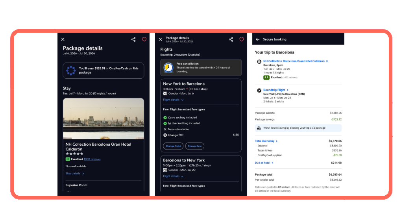Collapse the Total due today breakdown
The image size is (403, 211).
266,141
